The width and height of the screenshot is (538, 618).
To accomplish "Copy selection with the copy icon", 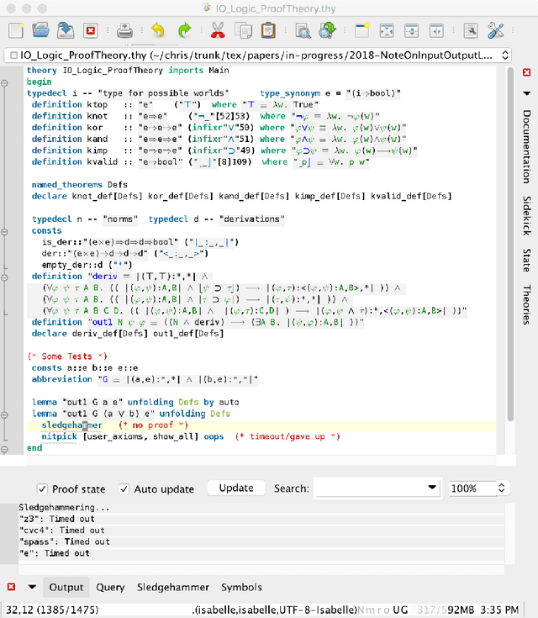I will coord(243,30).
